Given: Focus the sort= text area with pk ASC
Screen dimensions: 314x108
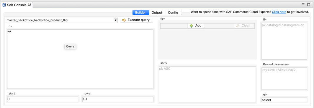Looking at the screenshot, I should 207,85.
